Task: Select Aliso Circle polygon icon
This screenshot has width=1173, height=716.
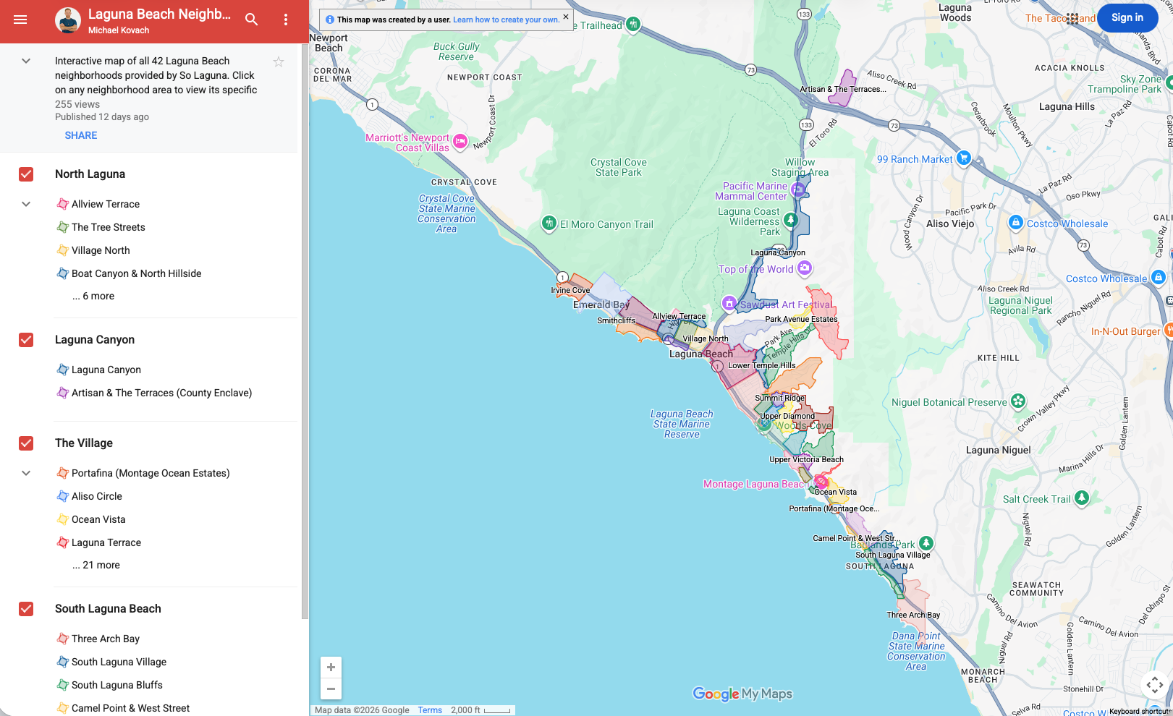Action: pos(63,496)
